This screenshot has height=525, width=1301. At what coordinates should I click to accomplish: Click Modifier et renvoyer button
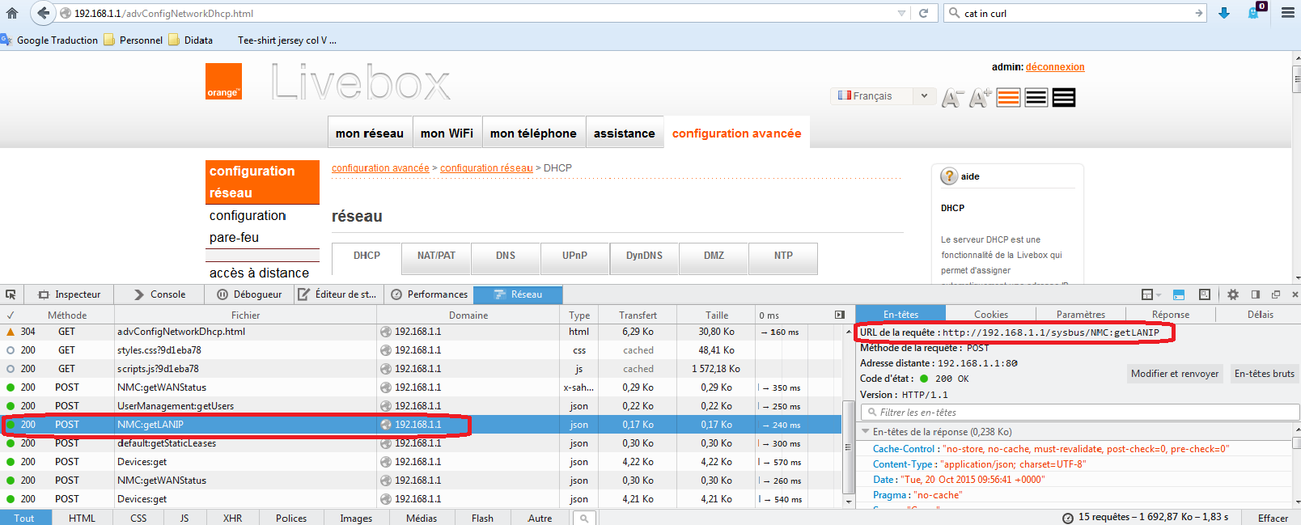click(1175, 374)
